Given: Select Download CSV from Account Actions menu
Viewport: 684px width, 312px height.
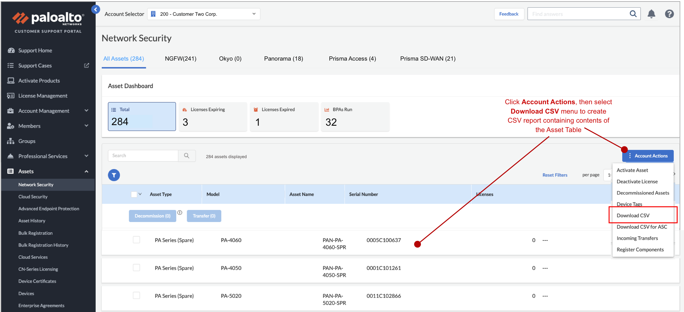Looking at the screenshot, I should [633, 215].
